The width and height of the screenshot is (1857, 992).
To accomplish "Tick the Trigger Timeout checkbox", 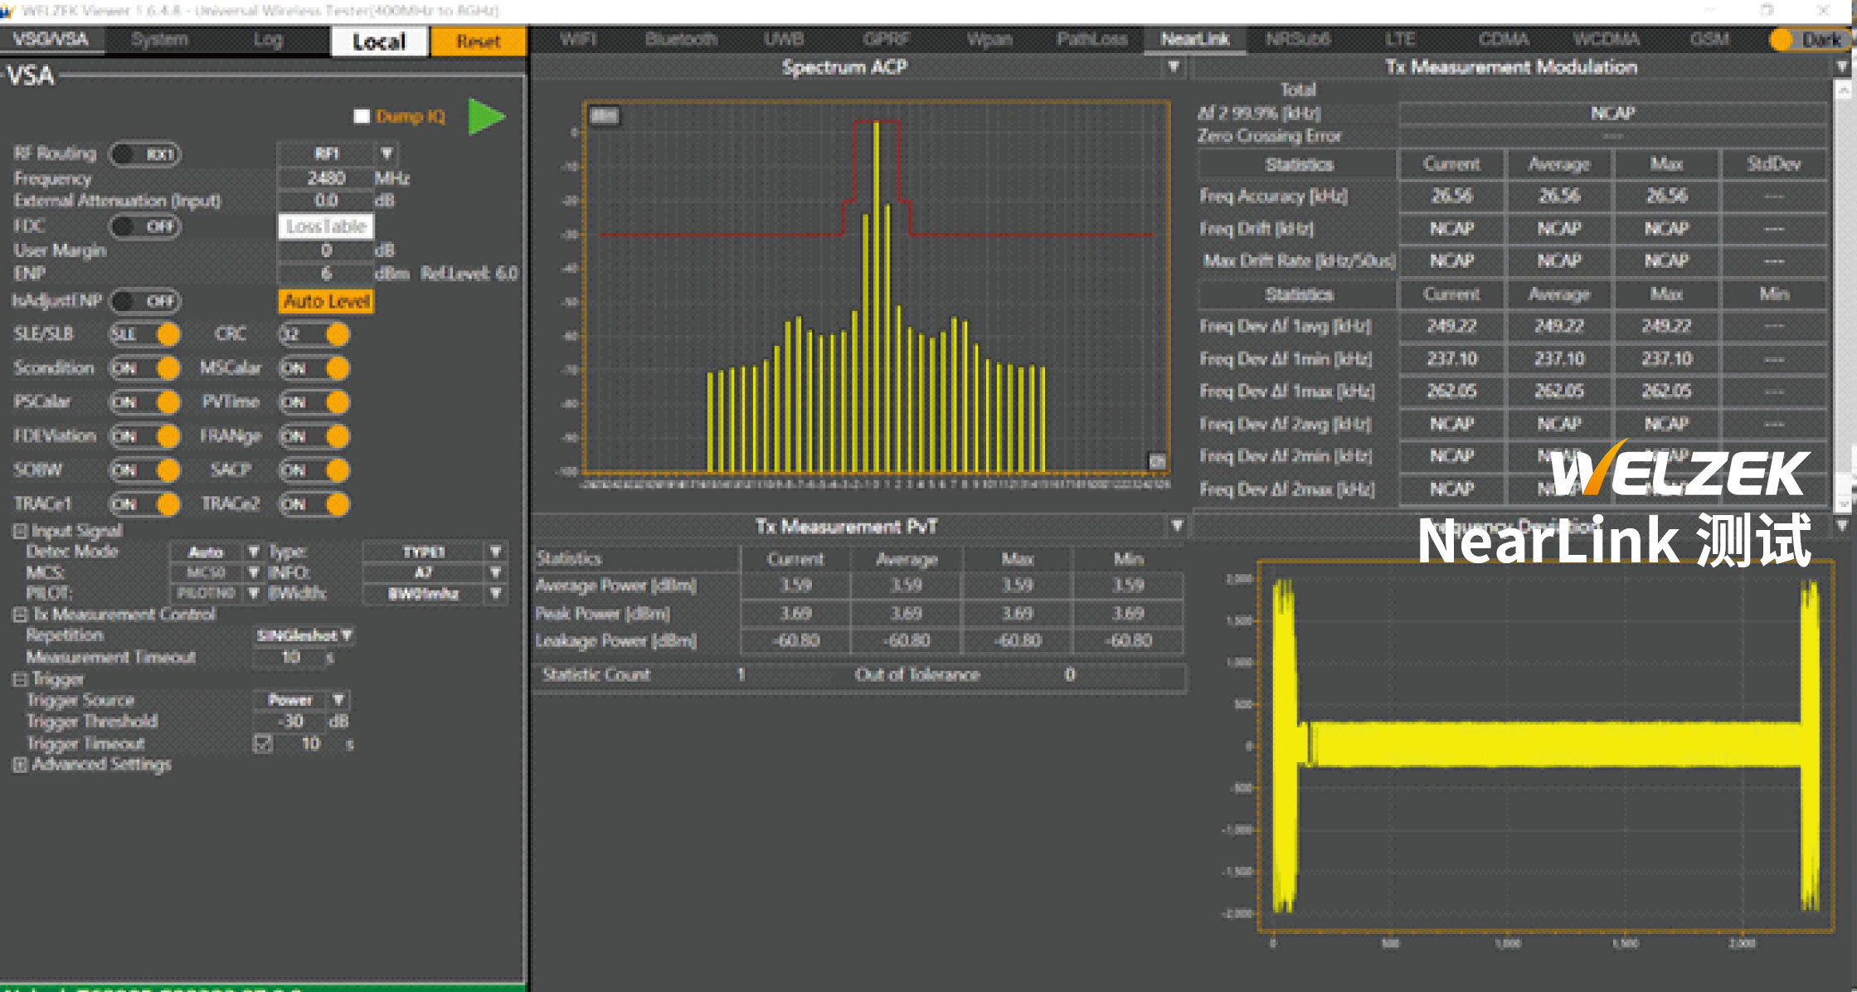I will point(263,744).
